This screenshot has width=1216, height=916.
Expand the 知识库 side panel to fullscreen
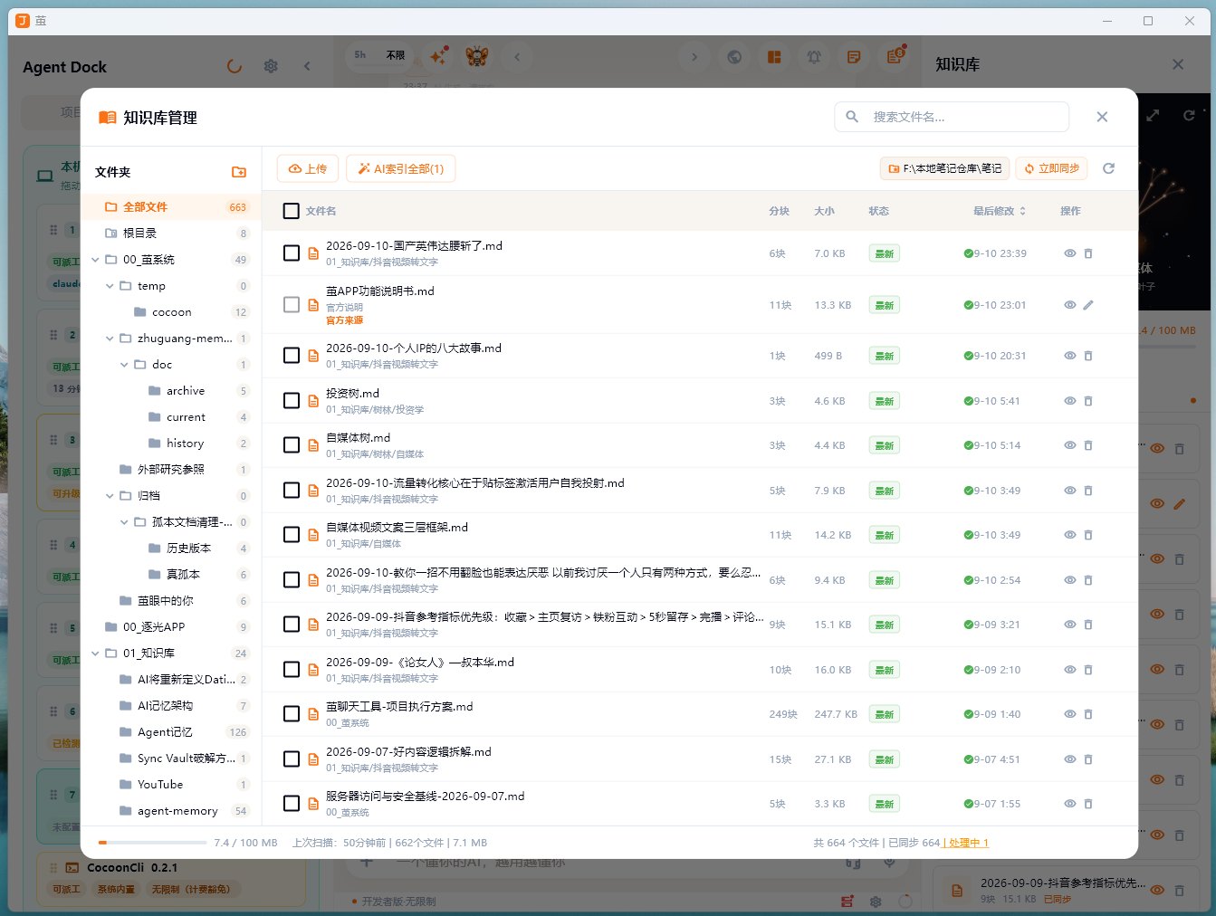click(x=1153, y=116)
